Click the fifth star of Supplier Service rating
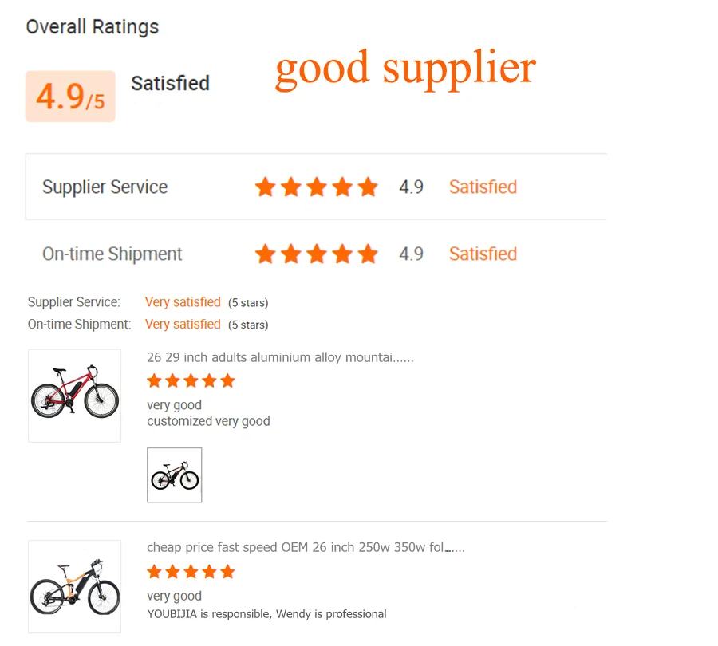 tap(368, 187)
